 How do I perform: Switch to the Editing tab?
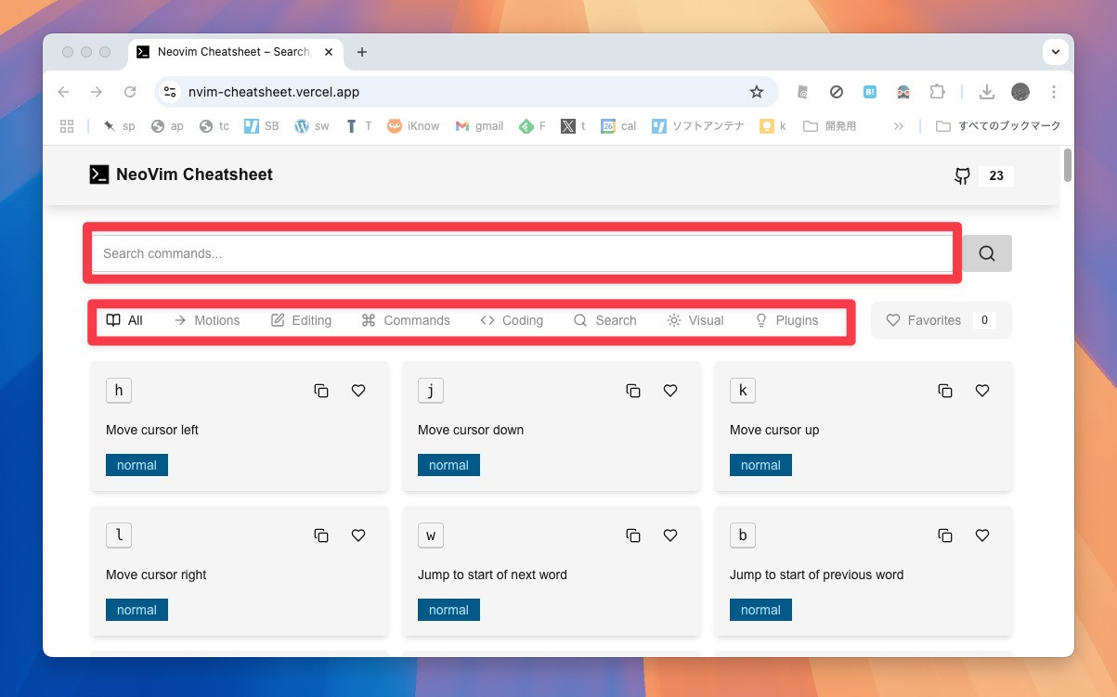pyautogui.click(x=301, y=320)
